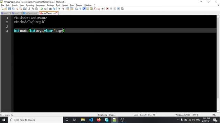Image resolution: width=220 pixels, height=123 pixels.
Task: Toggle synchronized horizontal scrolling
Action: coord(71,9)
